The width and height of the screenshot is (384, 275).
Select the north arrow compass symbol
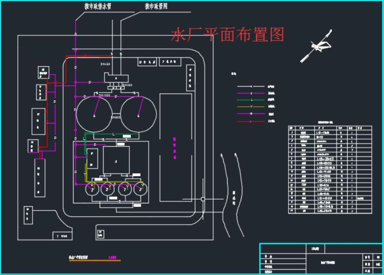pyautogui.click(x=316, y=46)
